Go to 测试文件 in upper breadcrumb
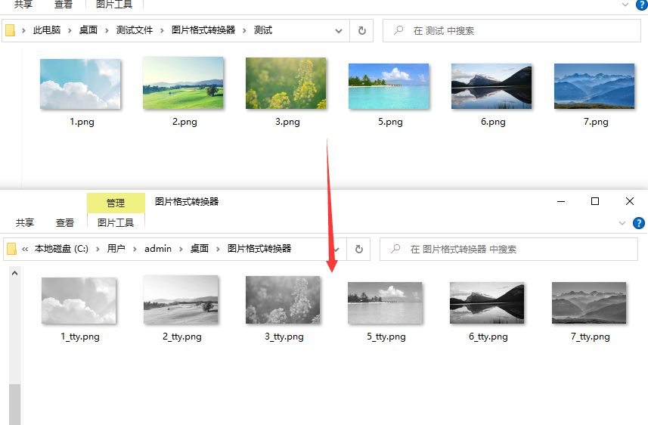Viewport: 648px width, 425px height. 135,30
